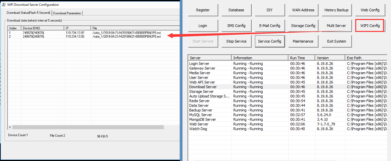The width and height of the screenshot is (391, 161).
Task: Open the Database configuration button
Action: click(x=236, y=10)
